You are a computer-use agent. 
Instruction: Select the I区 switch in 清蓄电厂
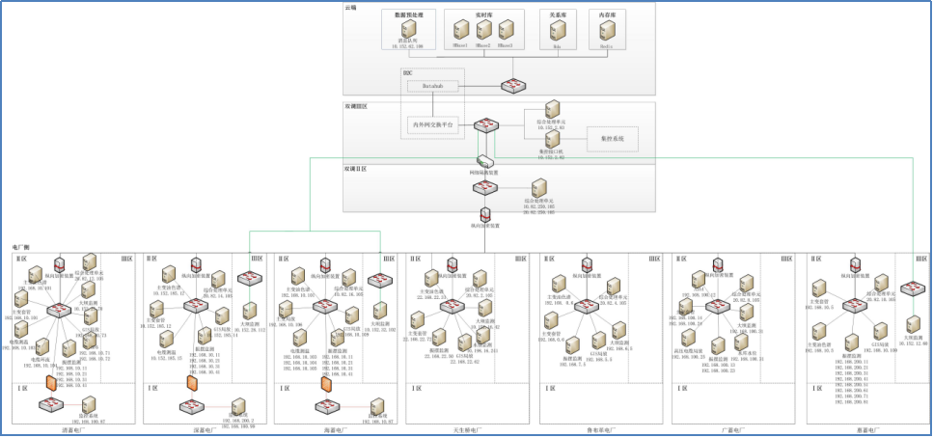51,405
